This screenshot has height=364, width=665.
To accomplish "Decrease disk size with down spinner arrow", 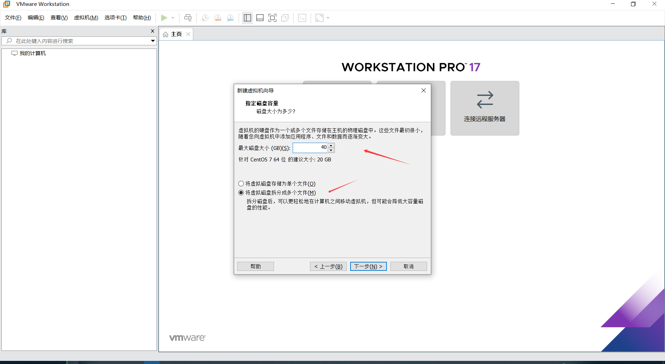I will point(331,150).
